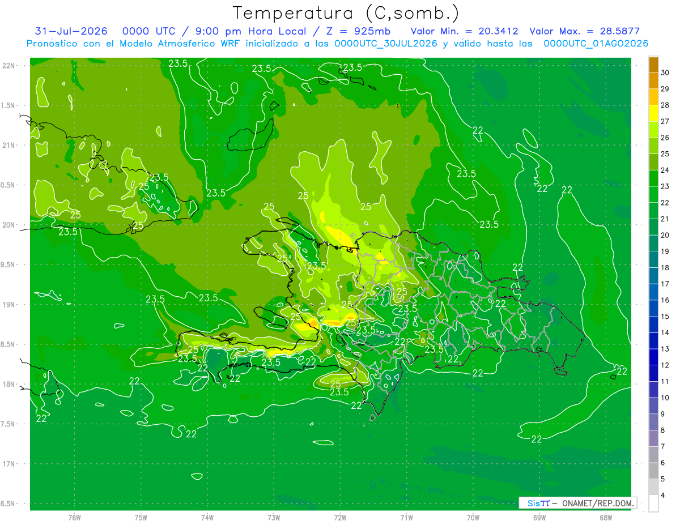680x525 pixels.
Task: Select the date text "31-Jul-2026"
Action: tap(71, 31)
